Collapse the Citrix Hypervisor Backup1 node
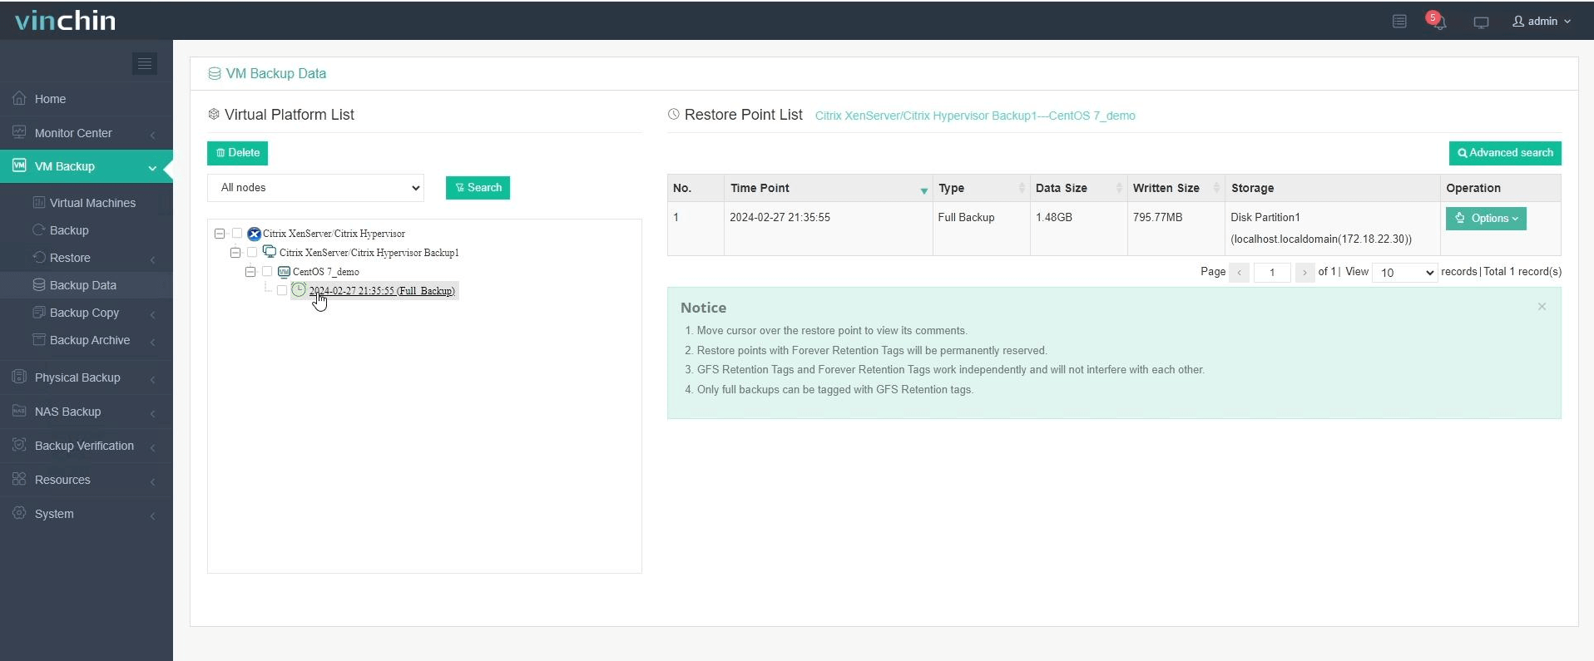This screenshot has width=1594, height=661. [235, 252]
